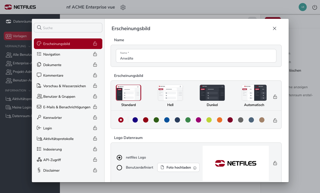Pick the orange color swatch

(220, 120)
